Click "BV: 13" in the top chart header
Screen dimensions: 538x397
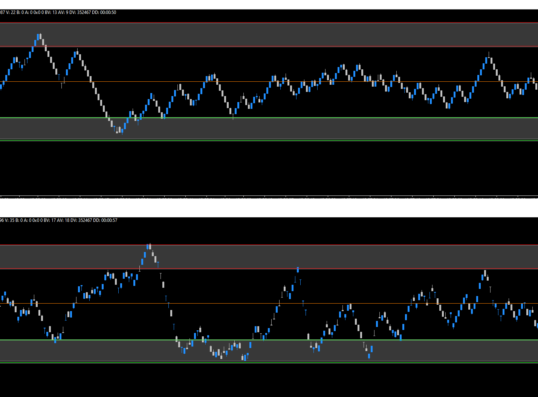click(51, 12)
